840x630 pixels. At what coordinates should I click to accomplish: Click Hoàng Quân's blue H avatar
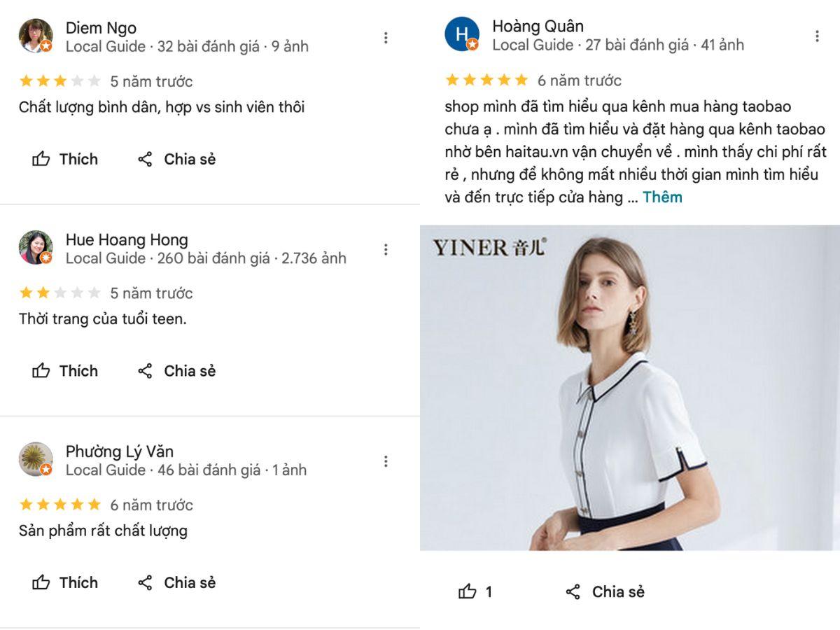[x=462, y=34]
